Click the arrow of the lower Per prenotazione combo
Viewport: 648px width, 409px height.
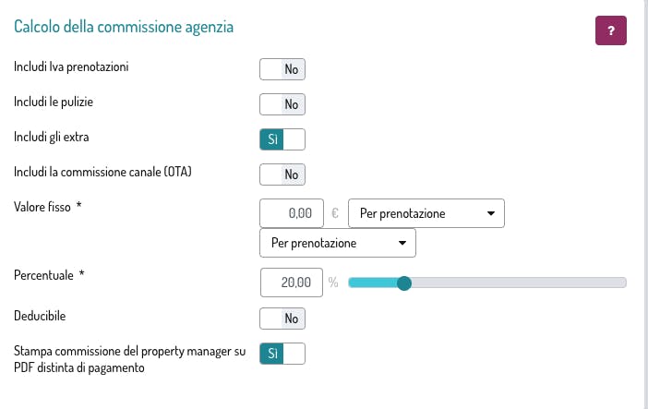coord(402,243)
